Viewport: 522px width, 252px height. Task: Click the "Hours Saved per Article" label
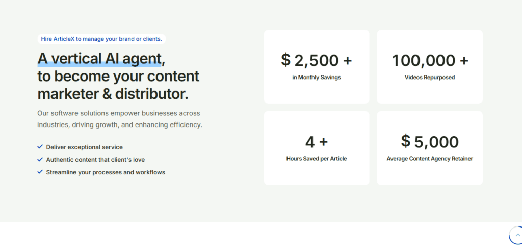317,159
